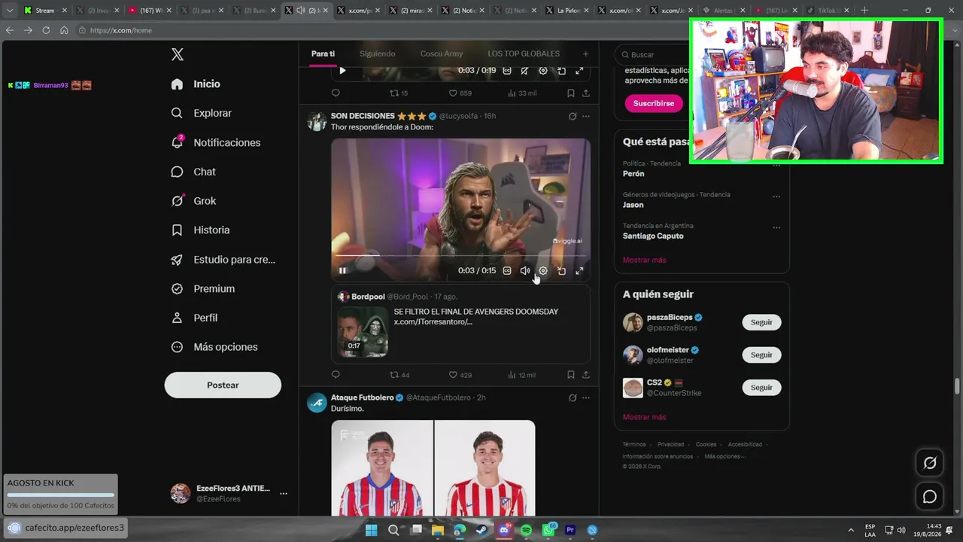Play the video showing 0:03 / 0:19
963x542 pixels.
point(342,71)
